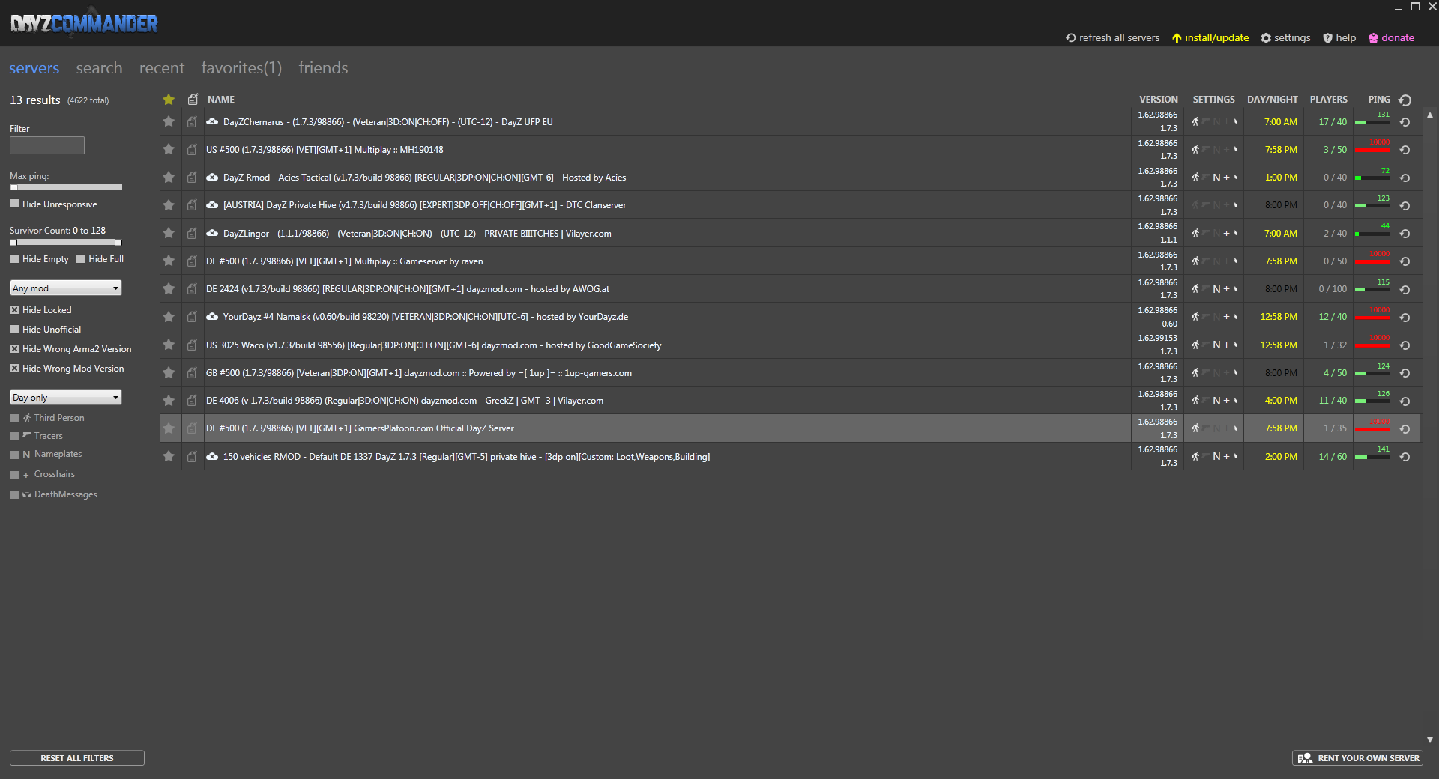Refresh the DayZLingor server row

pos(1405,234)
